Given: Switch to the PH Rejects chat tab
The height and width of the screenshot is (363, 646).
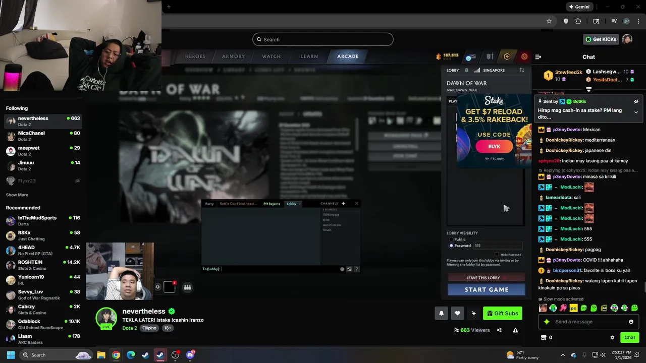Looking at the screenshot, I should coord(272,204).
